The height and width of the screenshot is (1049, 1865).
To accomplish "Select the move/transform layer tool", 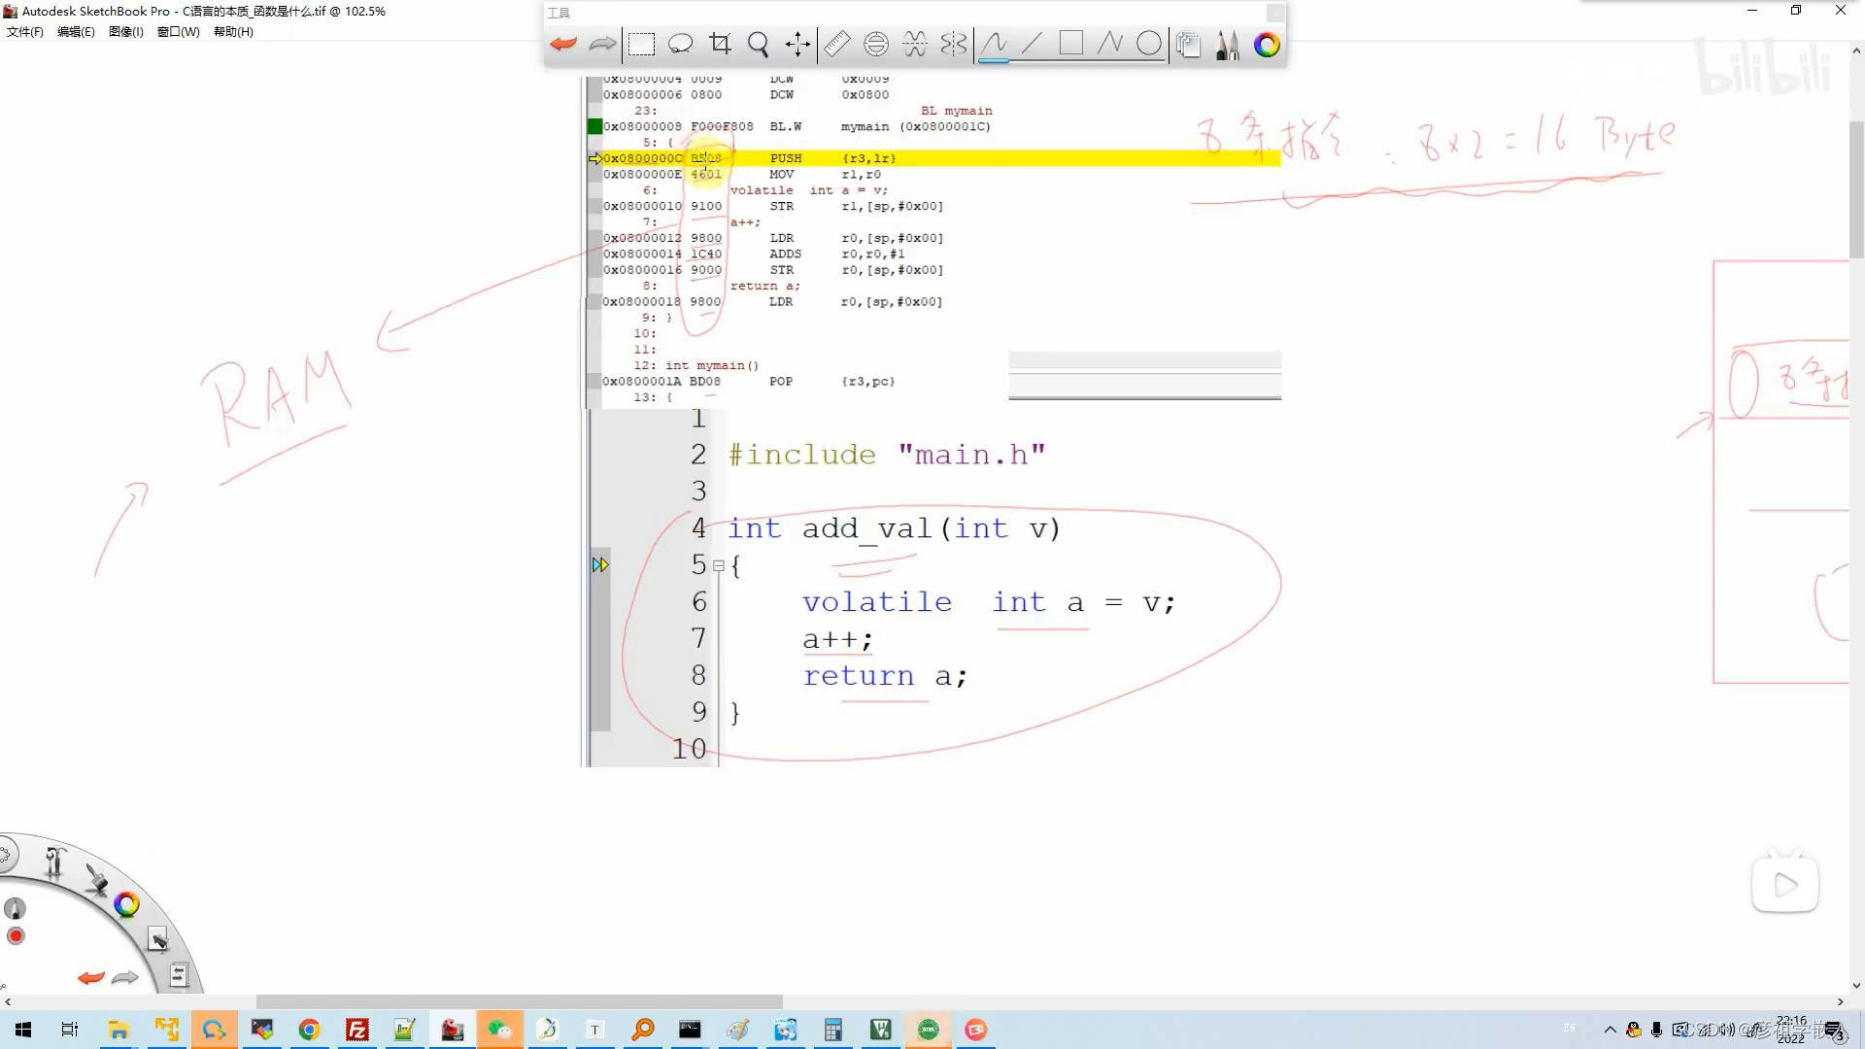I will pos(797,44).
